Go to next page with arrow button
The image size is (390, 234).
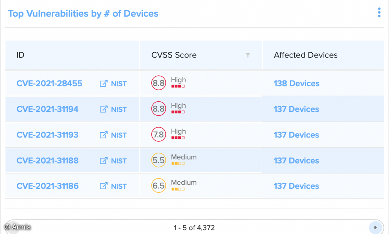click(376, 227)
